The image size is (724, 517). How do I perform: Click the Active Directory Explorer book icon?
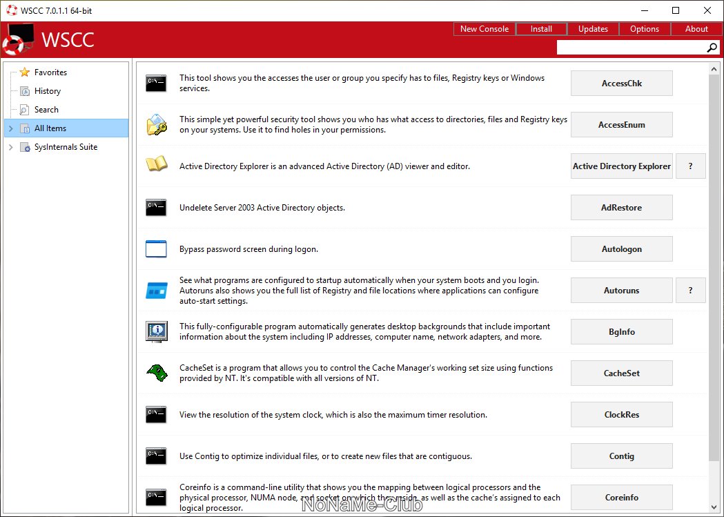click(156, 166)
